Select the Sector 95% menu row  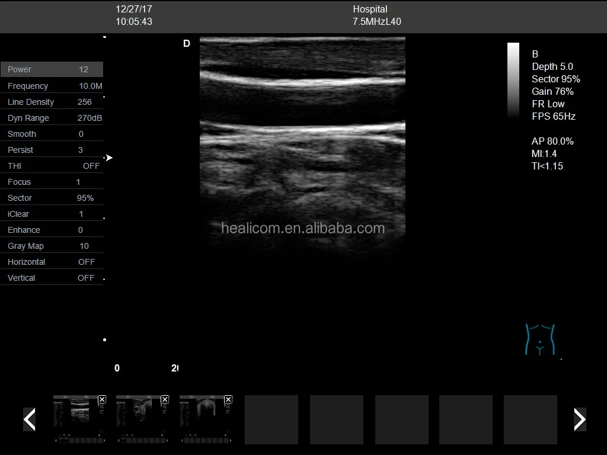[x=52, y=198]
